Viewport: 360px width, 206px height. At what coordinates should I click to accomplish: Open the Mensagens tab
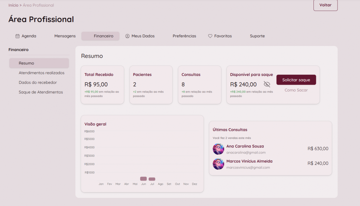(65, 36)
